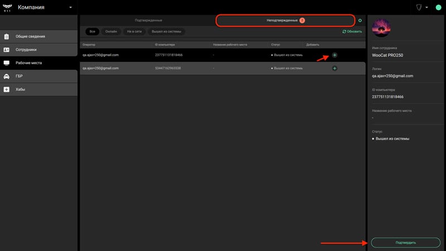Filter by Вышел из системы chip

pos(166,32)
